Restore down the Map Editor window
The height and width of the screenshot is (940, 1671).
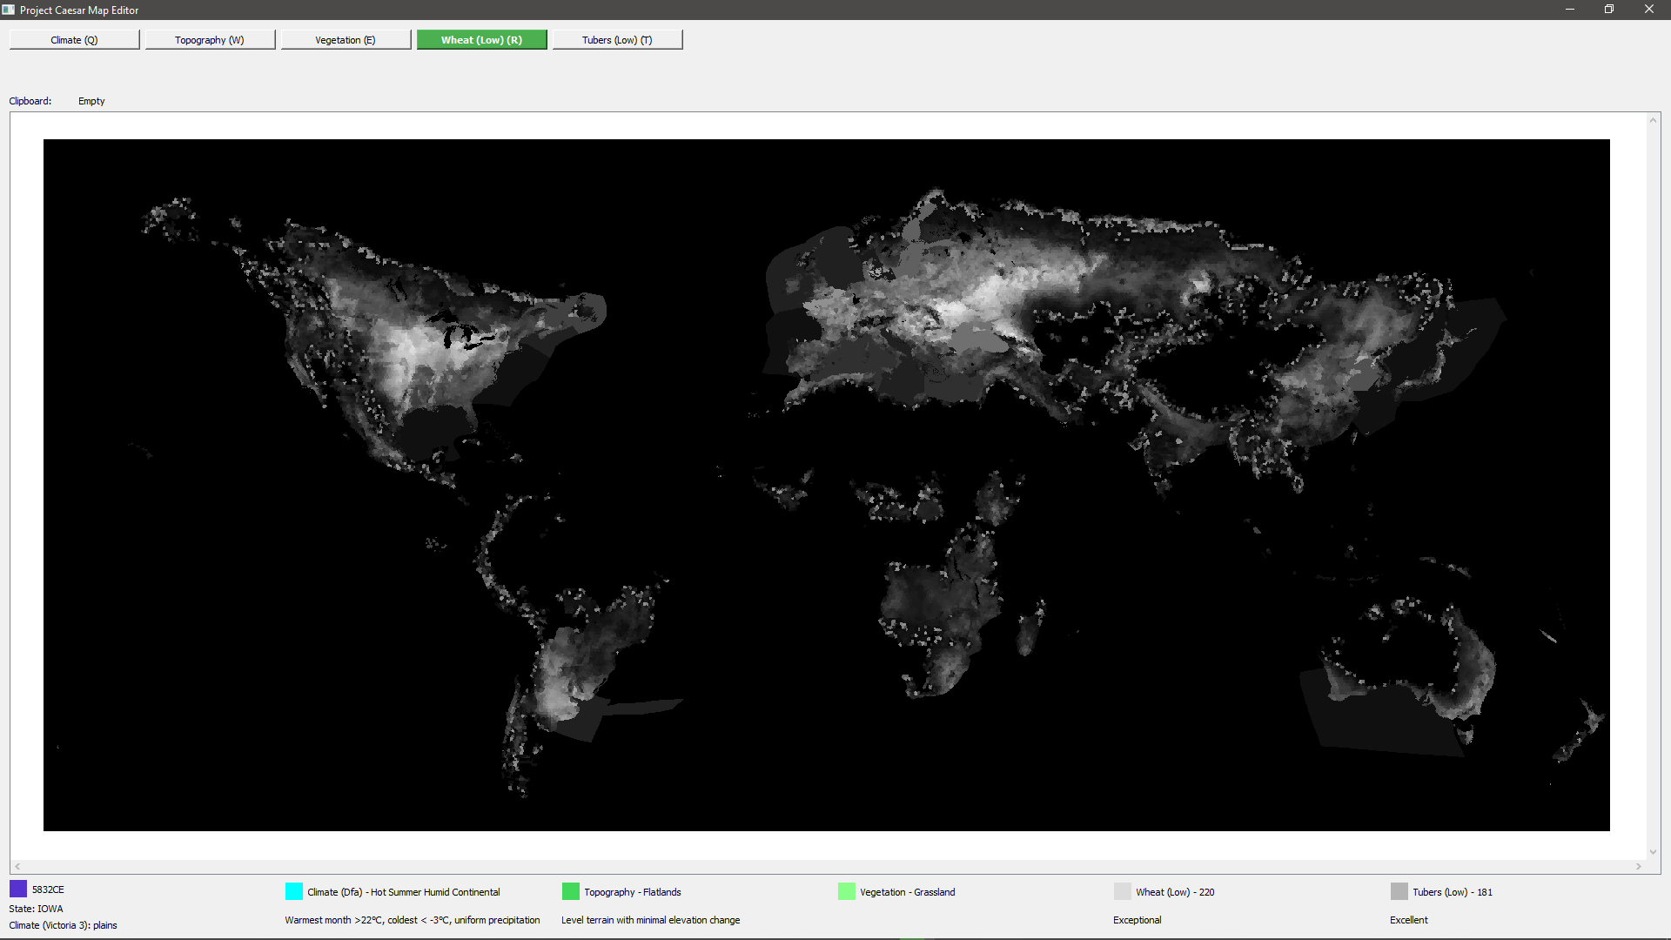click(1609, 10)
